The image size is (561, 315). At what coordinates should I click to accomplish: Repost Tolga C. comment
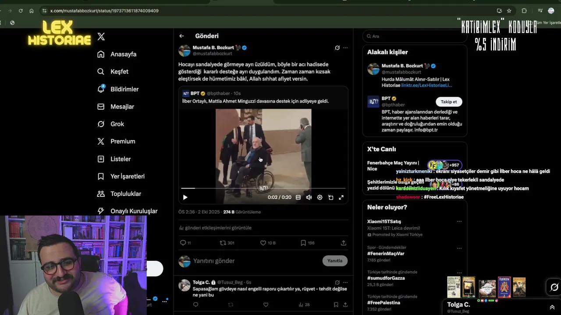click(x=231, y=304)
